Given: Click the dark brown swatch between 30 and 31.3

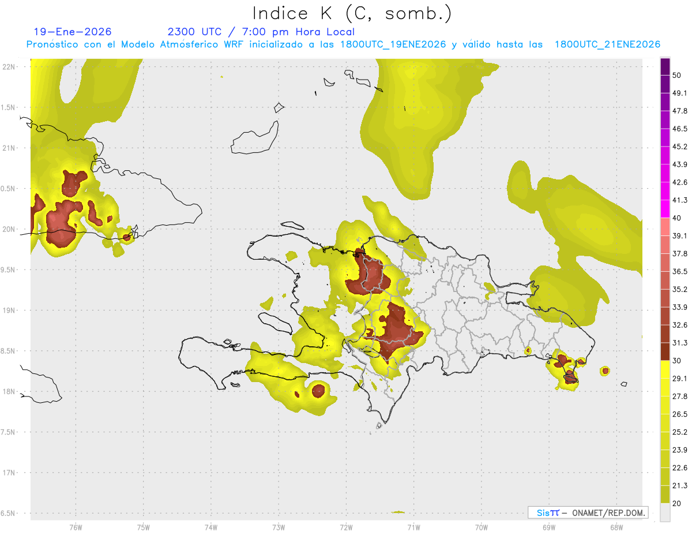Looking at the screenshot, I should coord(665,351).
